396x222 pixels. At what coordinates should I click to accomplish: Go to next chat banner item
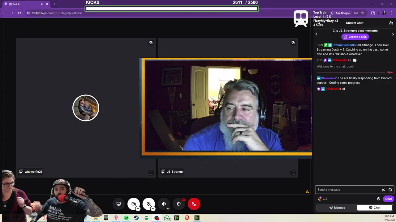tap(393, 34)
